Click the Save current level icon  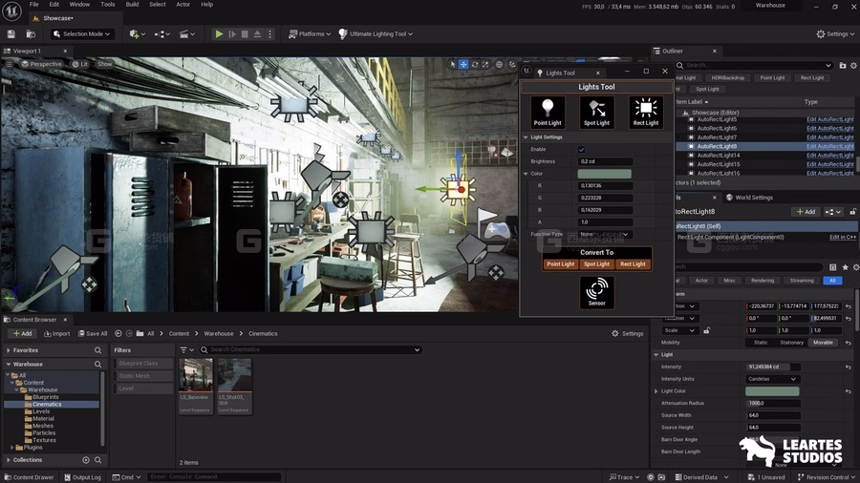[x=11, y=34]
